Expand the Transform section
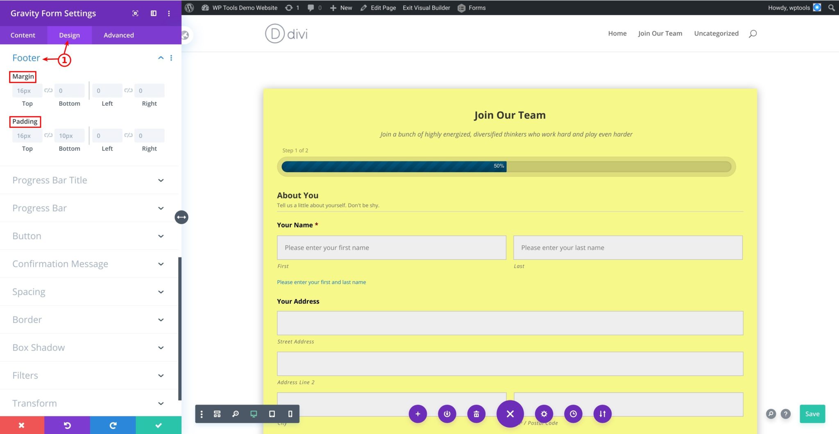Viewport: 839px width, 434px height. coord(88,403)
